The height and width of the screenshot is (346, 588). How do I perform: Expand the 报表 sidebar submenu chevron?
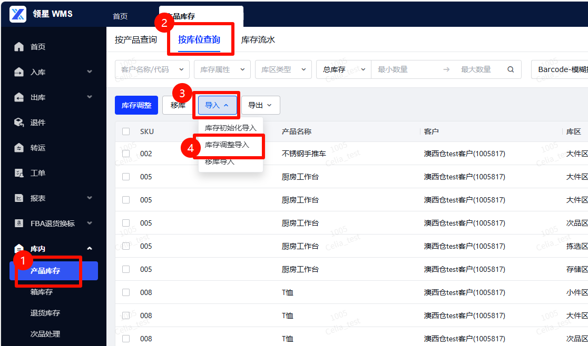[90, 198]
